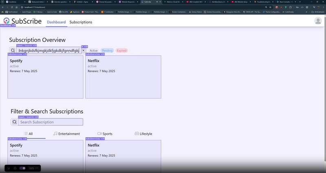Image resolution: width=326 pixels, height=173 pixels.
Task: Toggle the React Scan outlines switch
Action: 22,168
